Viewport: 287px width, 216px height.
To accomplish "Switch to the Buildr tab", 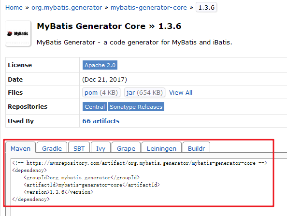I will [x=196, y=148].
